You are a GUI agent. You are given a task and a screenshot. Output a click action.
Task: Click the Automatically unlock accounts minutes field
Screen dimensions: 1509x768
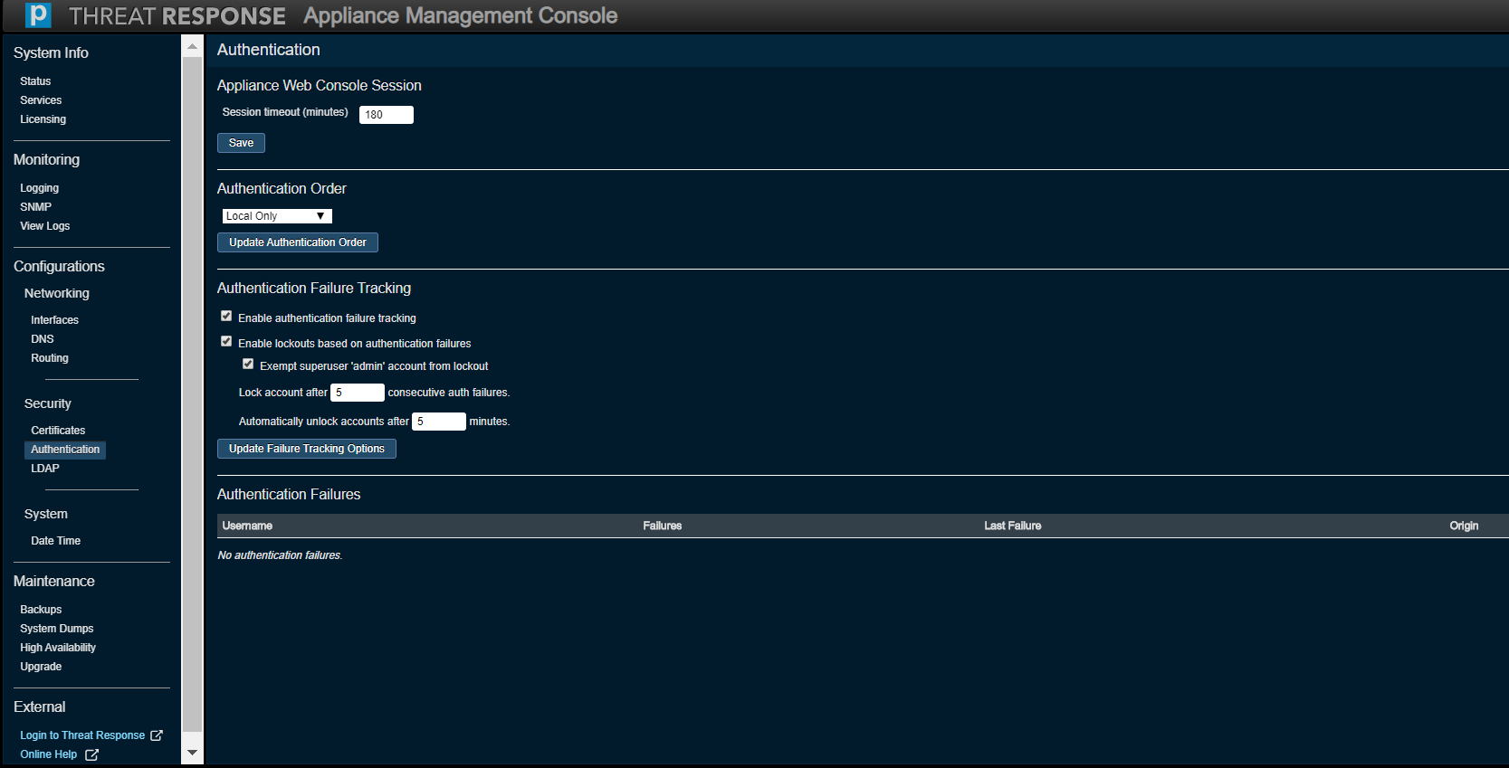pos(439,422)
